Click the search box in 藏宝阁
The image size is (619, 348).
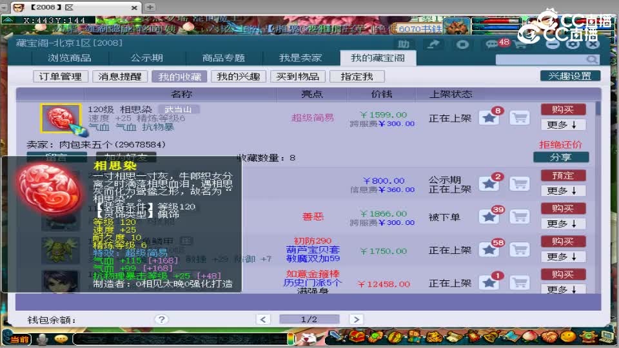point(541,59)
